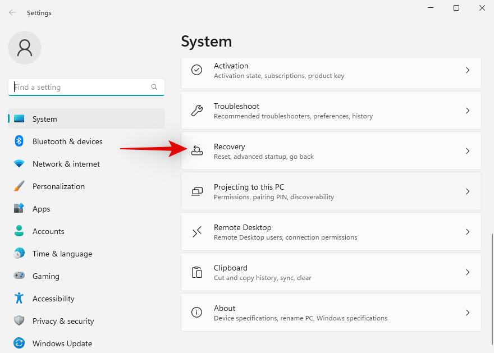Viewport: 494px width, 353px height.
Task: Click the Personalization paintbrush icon
Action: pos(19,186)
